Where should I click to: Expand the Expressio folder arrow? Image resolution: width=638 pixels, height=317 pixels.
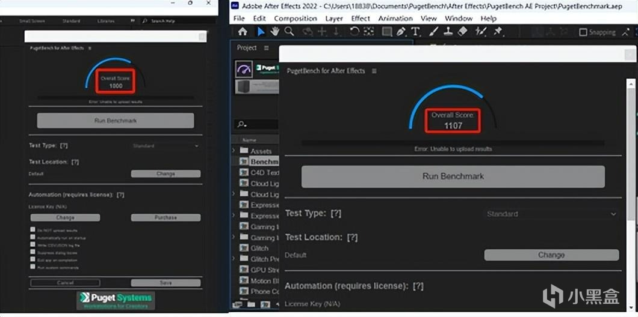click(234, 215)
